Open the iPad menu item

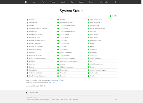pyautogui.click(x=43, y=2)
